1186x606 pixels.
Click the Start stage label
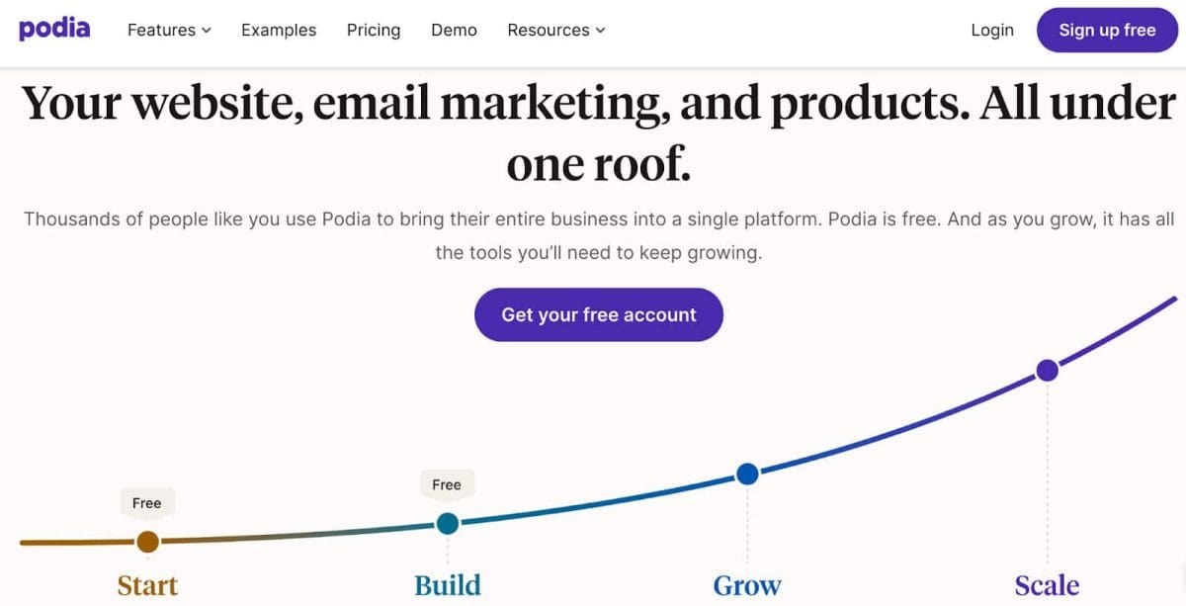pos(147,585)
